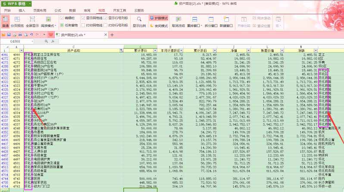Enable 打印行号列标 checkbox
344x192 pixels.
(x=105, y=26)
